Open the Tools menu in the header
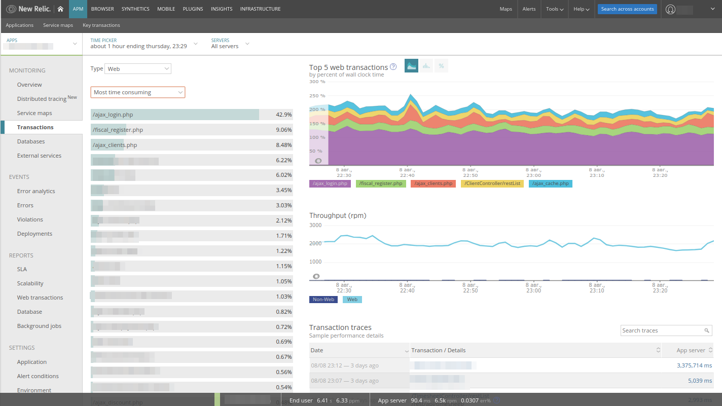 pyautogui.click(x=554, y=9)
